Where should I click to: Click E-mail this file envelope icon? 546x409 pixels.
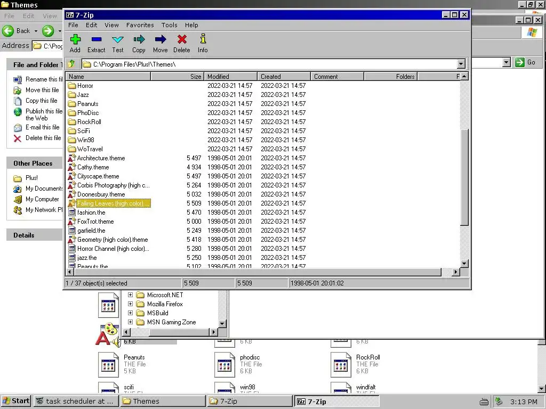click(x=18, y=128)
